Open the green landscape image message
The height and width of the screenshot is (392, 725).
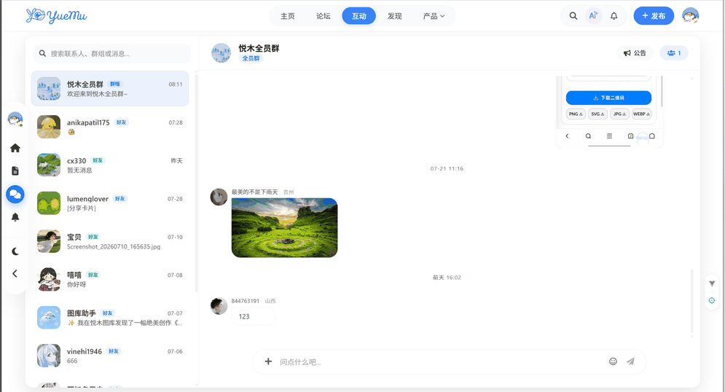tap(284, 228)
